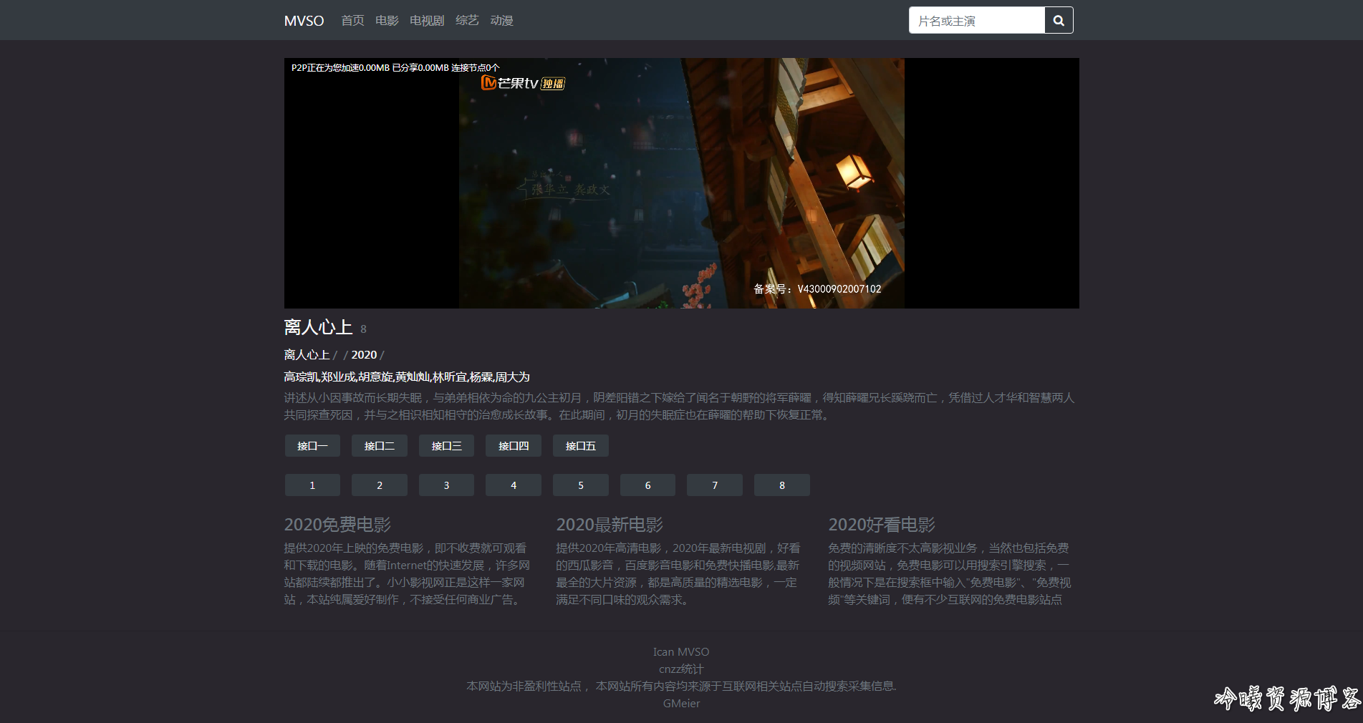Click the 2020 year link
1363x723 pixels.
point(364,355)
